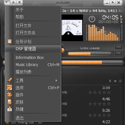Click the third title bar toolbar icon
Viewport: 125px width, 125px height.
pyautogui.click(x=20, y=2)
